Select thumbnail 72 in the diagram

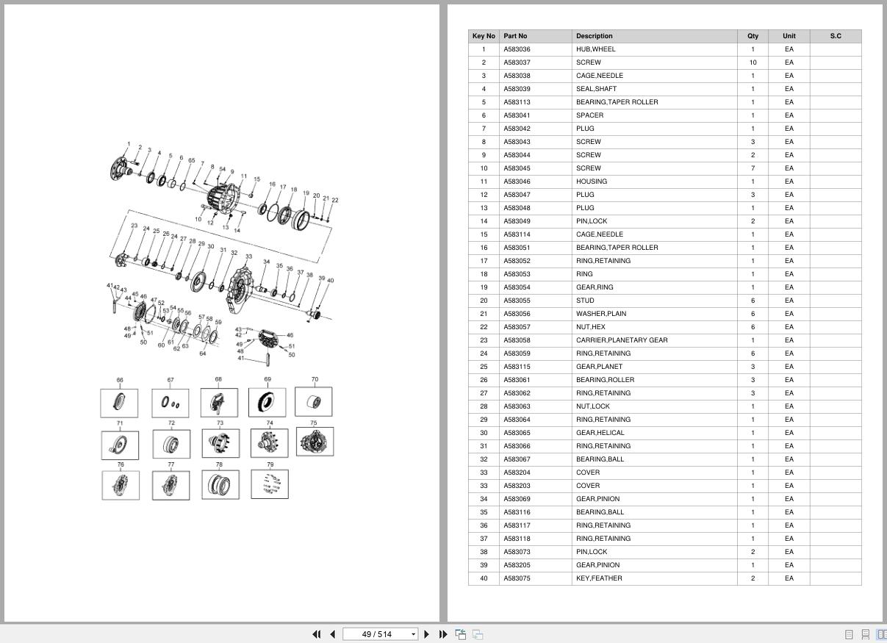pyautogui.click(x=171, y=444)
